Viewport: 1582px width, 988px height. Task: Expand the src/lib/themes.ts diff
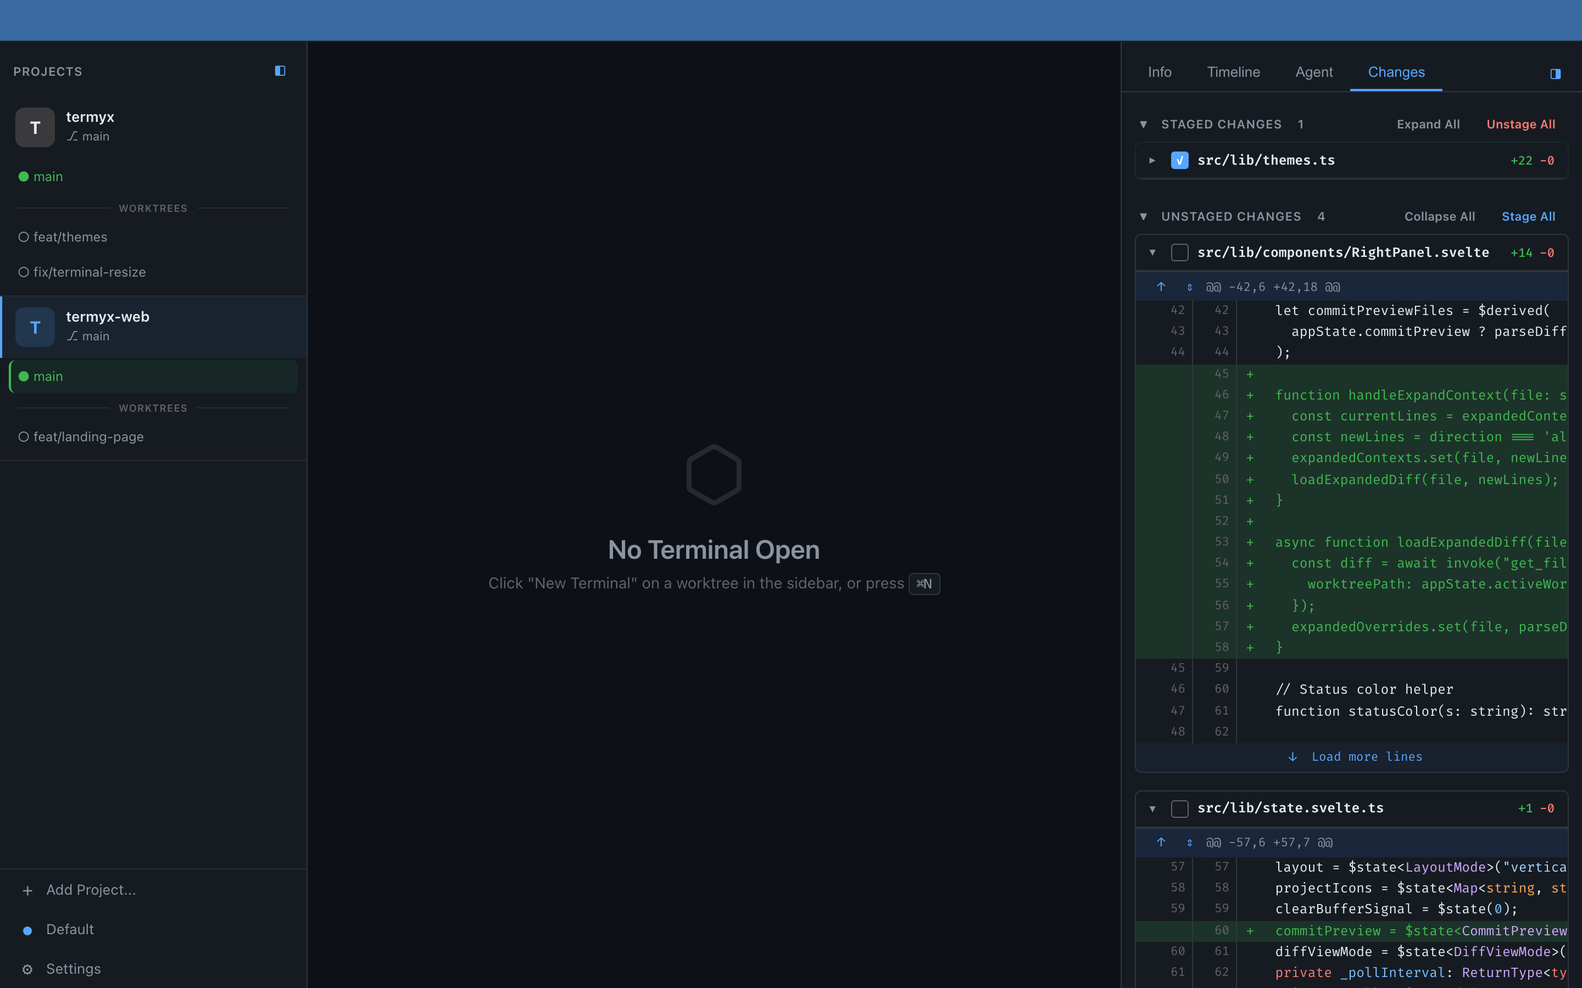pyautogui.click(x=1152, y=159)
